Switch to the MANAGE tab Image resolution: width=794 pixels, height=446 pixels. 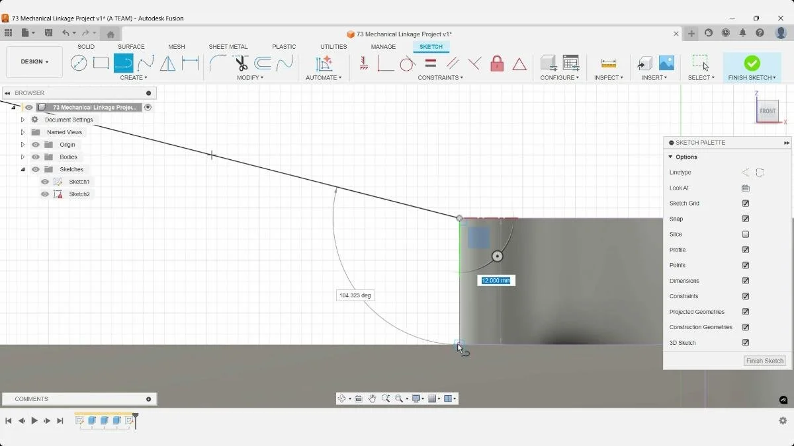coord(383,47)
